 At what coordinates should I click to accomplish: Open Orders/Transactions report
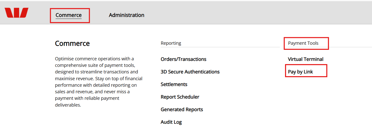(x=183, y=59)
